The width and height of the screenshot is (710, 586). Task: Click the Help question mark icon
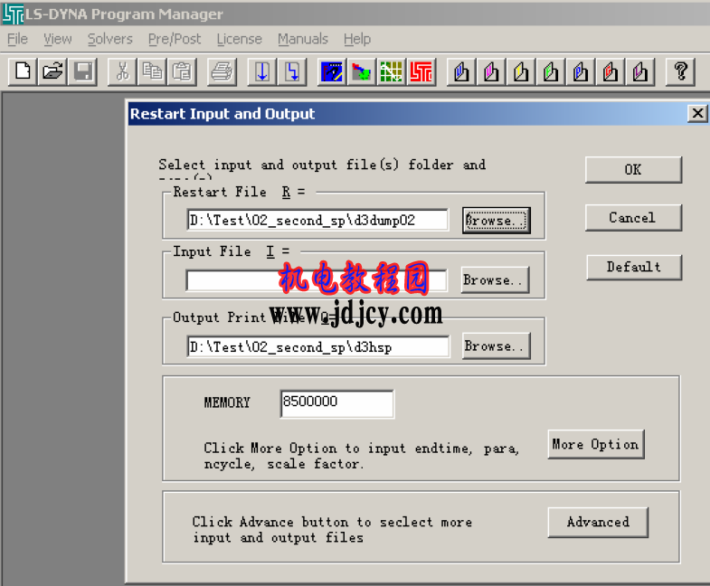click(680, 71)
